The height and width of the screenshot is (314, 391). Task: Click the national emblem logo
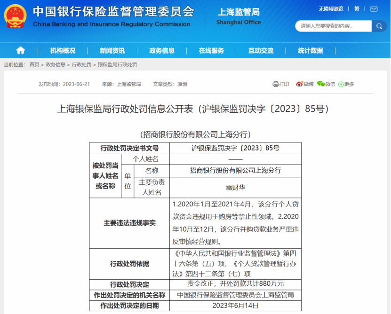(x=15, y=16)
